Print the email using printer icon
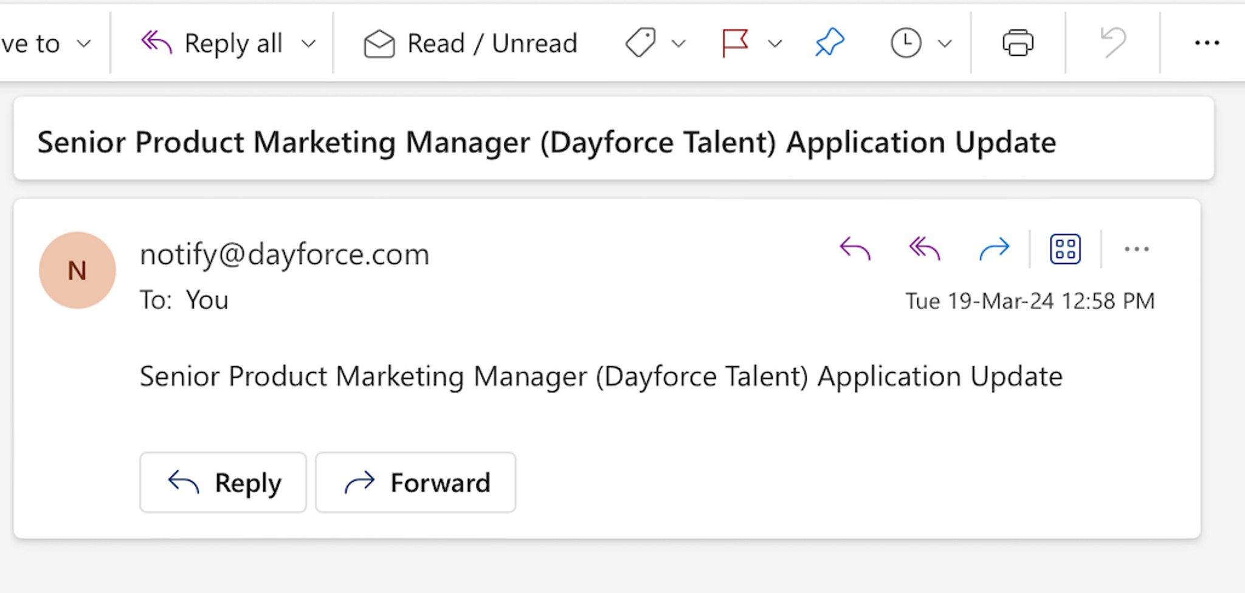Viewport: 1245px width, 593px height. [x=1018, y=43]
